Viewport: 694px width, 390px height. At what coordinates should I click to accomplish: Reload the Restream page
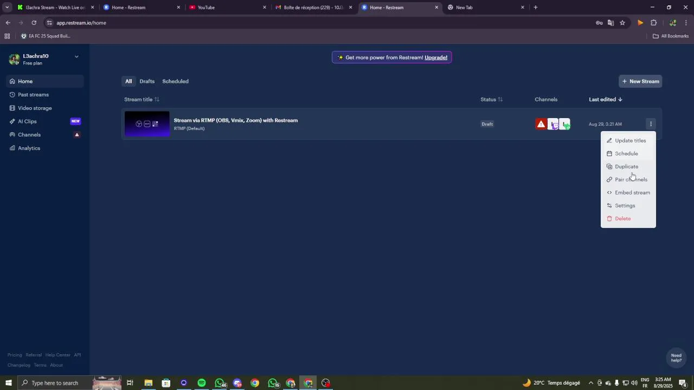click(34, 23)
